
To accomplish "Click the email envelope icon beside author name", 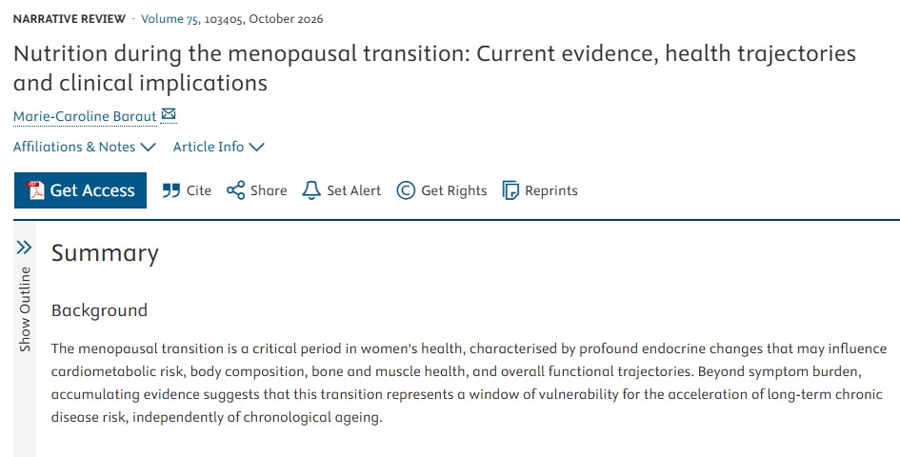I will click(x=169, y=115).
